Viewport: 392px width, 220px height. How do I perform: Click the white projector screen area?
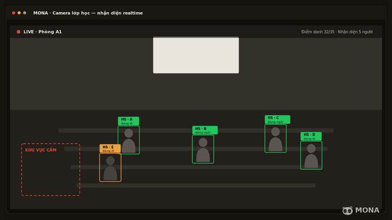(x=196, y=55)
